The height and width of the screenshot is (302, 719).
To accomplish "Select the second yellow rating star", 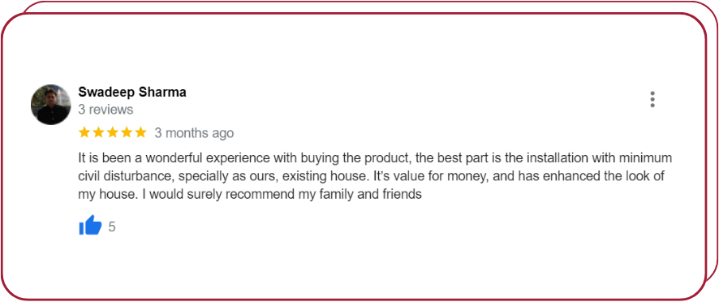I will click(98, 132).
